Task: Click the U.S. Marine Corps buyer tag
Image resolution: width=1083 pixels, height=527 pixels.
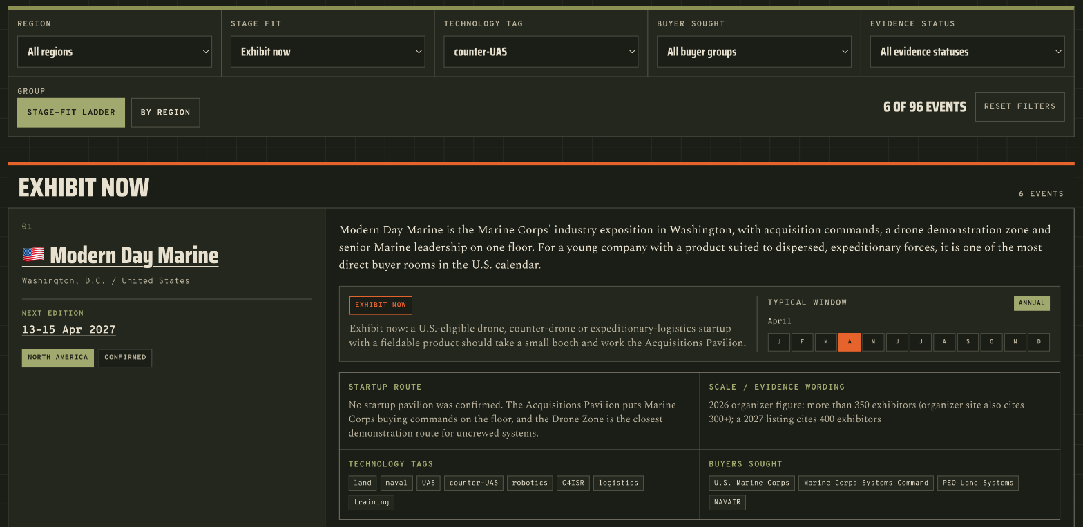Action: pos(751,483)
